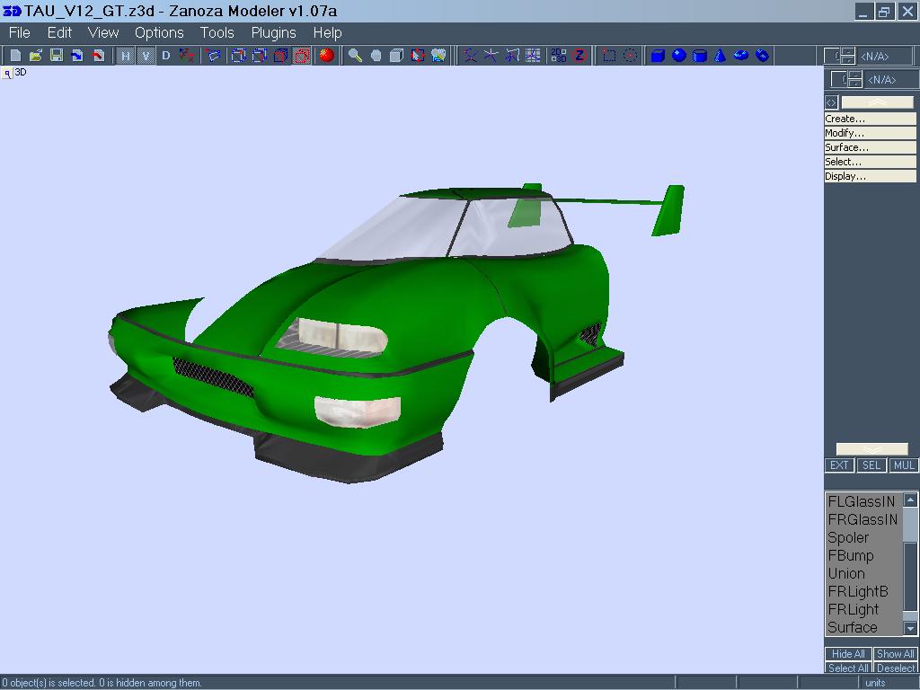Select the magnifying glass Zoom tool
The image size is (920, 690).
[355, 56]
